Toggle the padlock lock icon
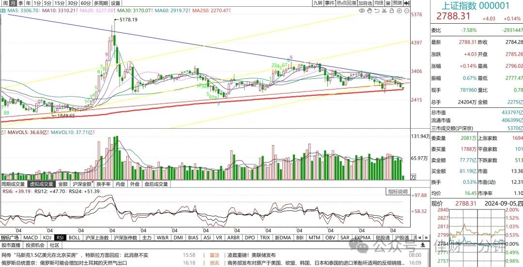The height and width of the screenshot is (267, 523). click(x=392, y=11)
